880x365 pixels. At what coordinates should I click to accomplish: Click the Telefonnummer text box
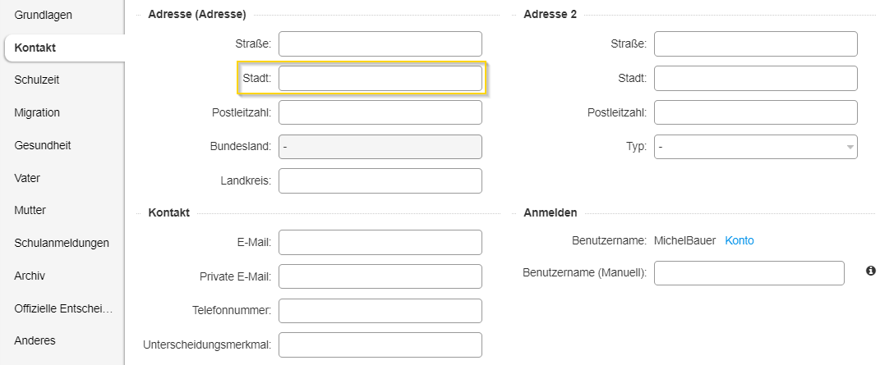pyautogui.click(x=380, y=311)
